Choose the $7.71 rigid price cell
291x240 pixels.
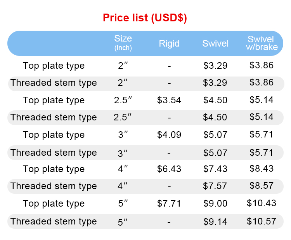(x=169, y=203)
